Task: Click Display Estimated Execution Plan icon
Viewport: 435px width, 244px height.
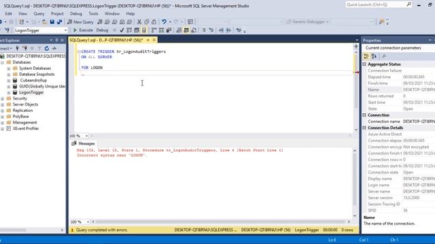Action: pyautogui.click(x=129, y=30)
